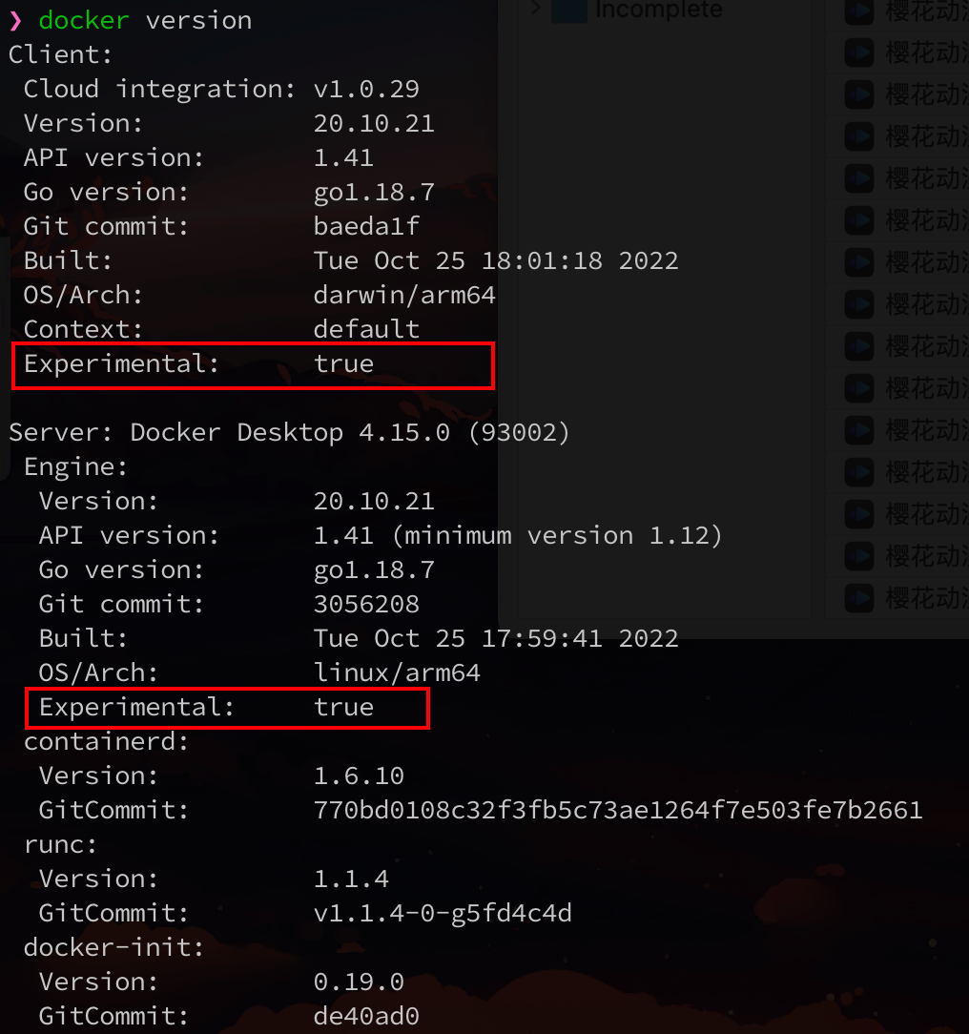Click the Client Experimental true value
Image resolution: width=969 pixels, height=1034 pixels.
click(343, 363)
